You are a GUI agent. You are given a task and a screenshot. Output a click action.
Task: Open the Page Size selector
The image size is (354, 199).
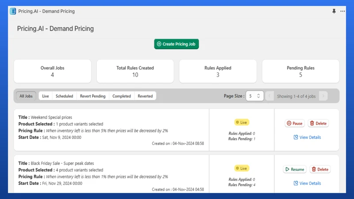click(x=255, y=96)
